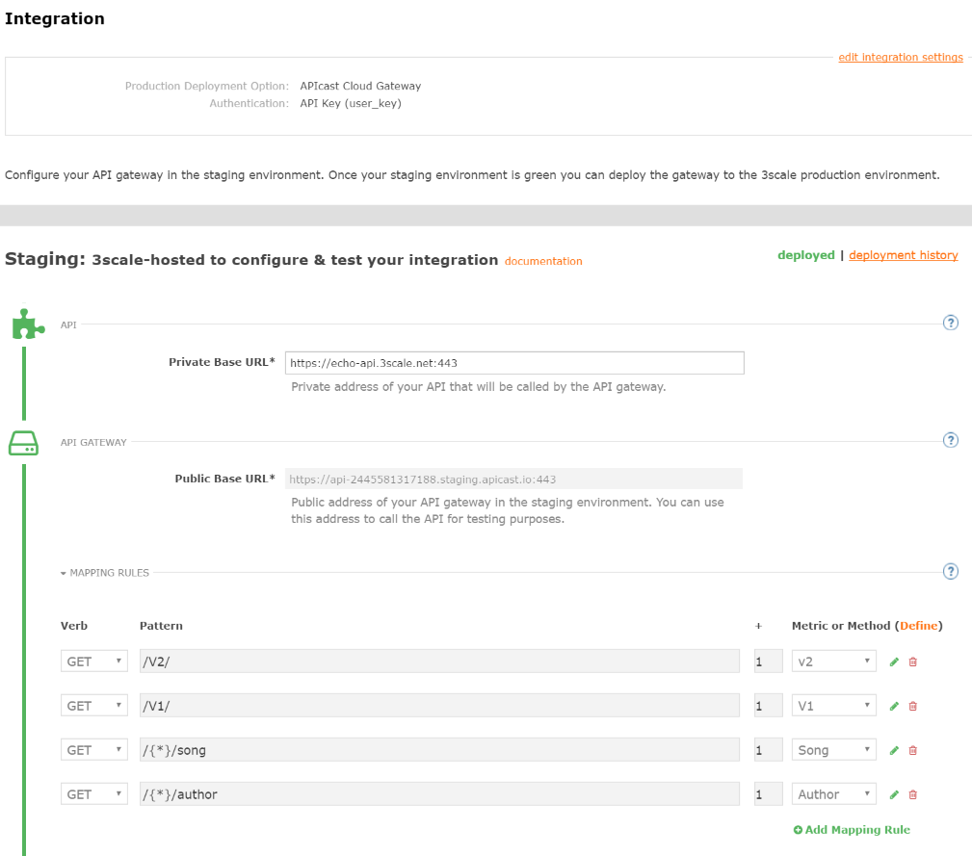This screenshot has height=856, width=972.
Task: Open help for the API Gateway section
Action: [x=951, y=439]
